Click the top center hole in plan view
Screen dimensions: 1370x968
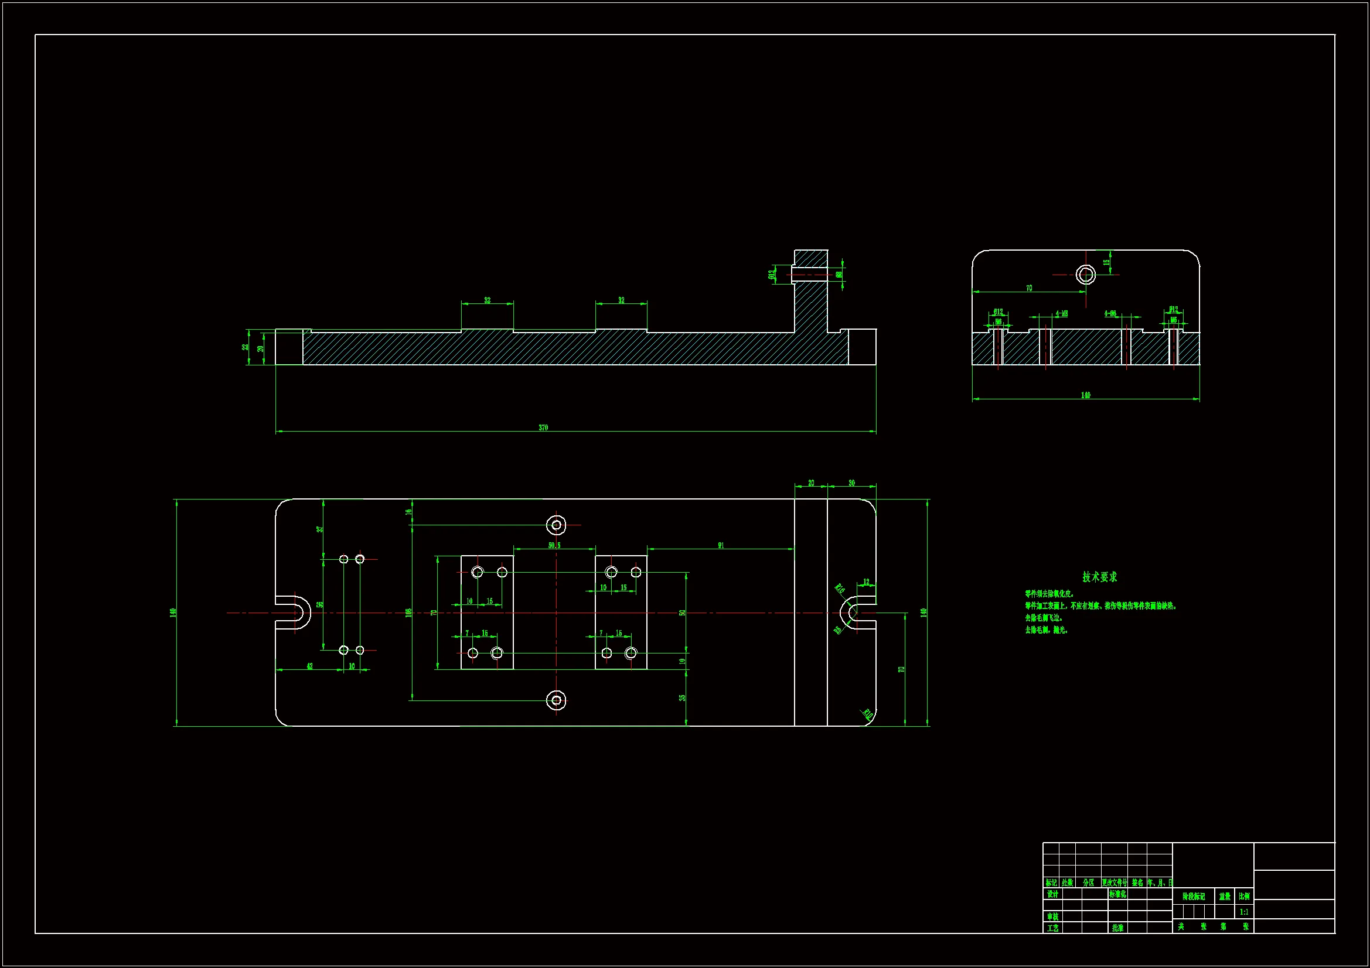[x=556, y=525]
